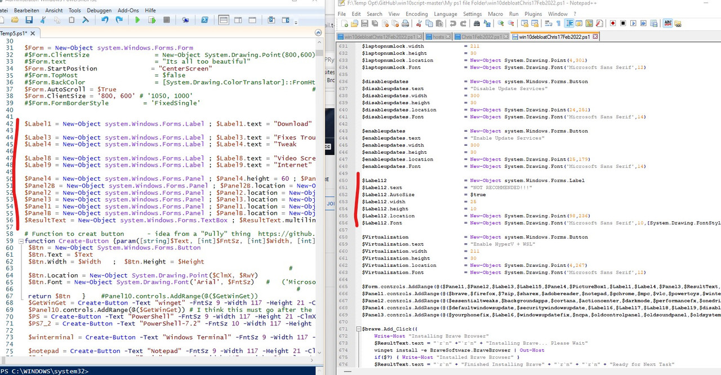This screenshot has height=375, width=721.
Task: Cut selection using ISE scissors icon
Action: (x=43, y=20)
